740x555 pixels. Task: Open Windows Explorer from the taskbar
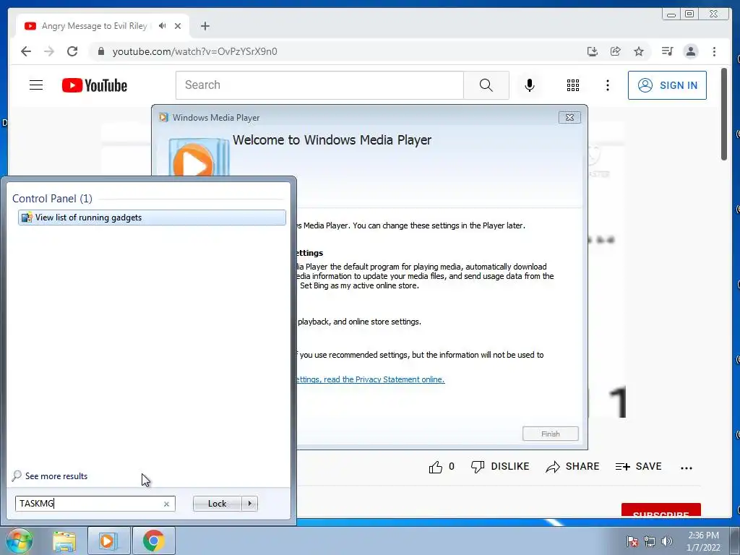click(x=64, y=541)
